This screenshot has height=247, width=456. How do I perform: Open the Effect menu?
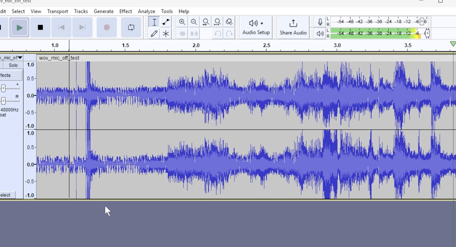point(125,11)
